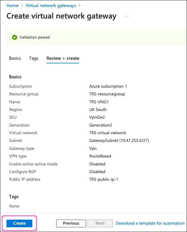This screenshot has height=232, width=187.
Task: Switch to the Tags tab
Action: click(x=34, y=58)
